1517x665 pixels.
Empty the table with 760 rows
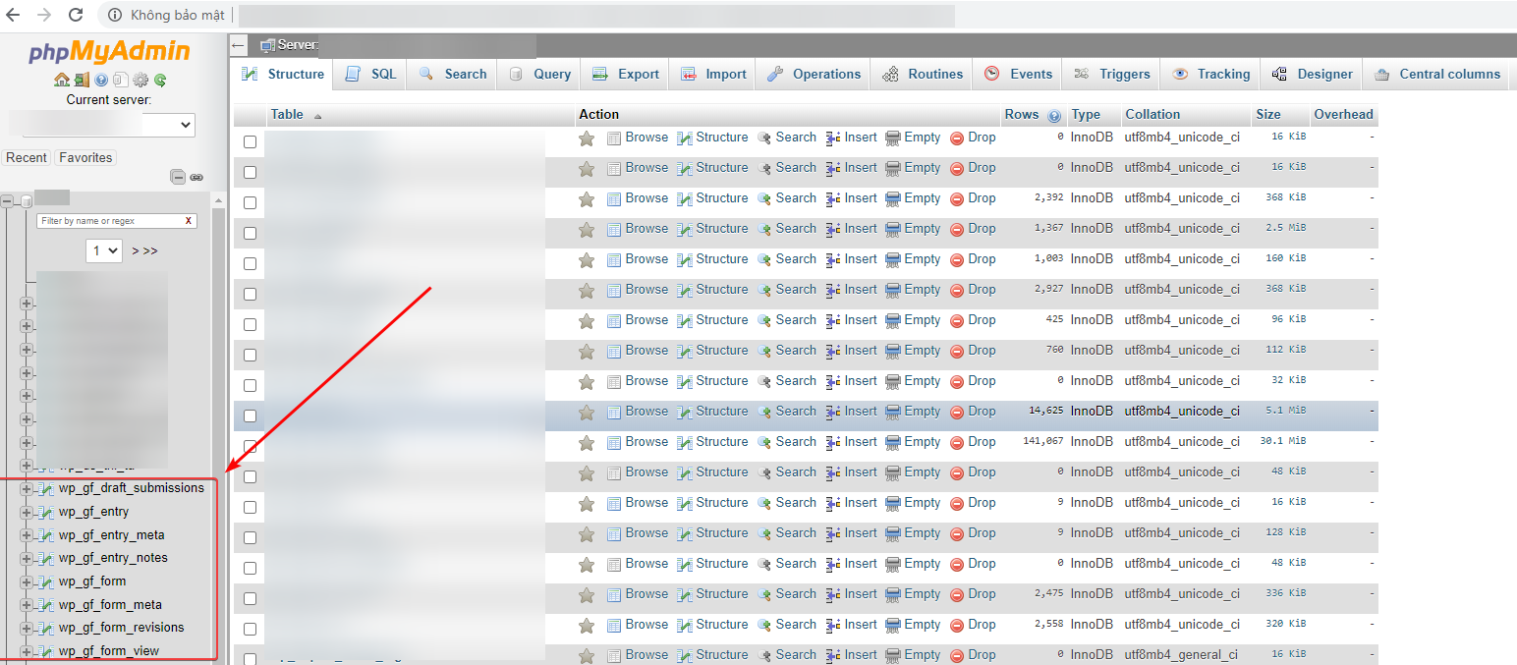tap(913, 351)
